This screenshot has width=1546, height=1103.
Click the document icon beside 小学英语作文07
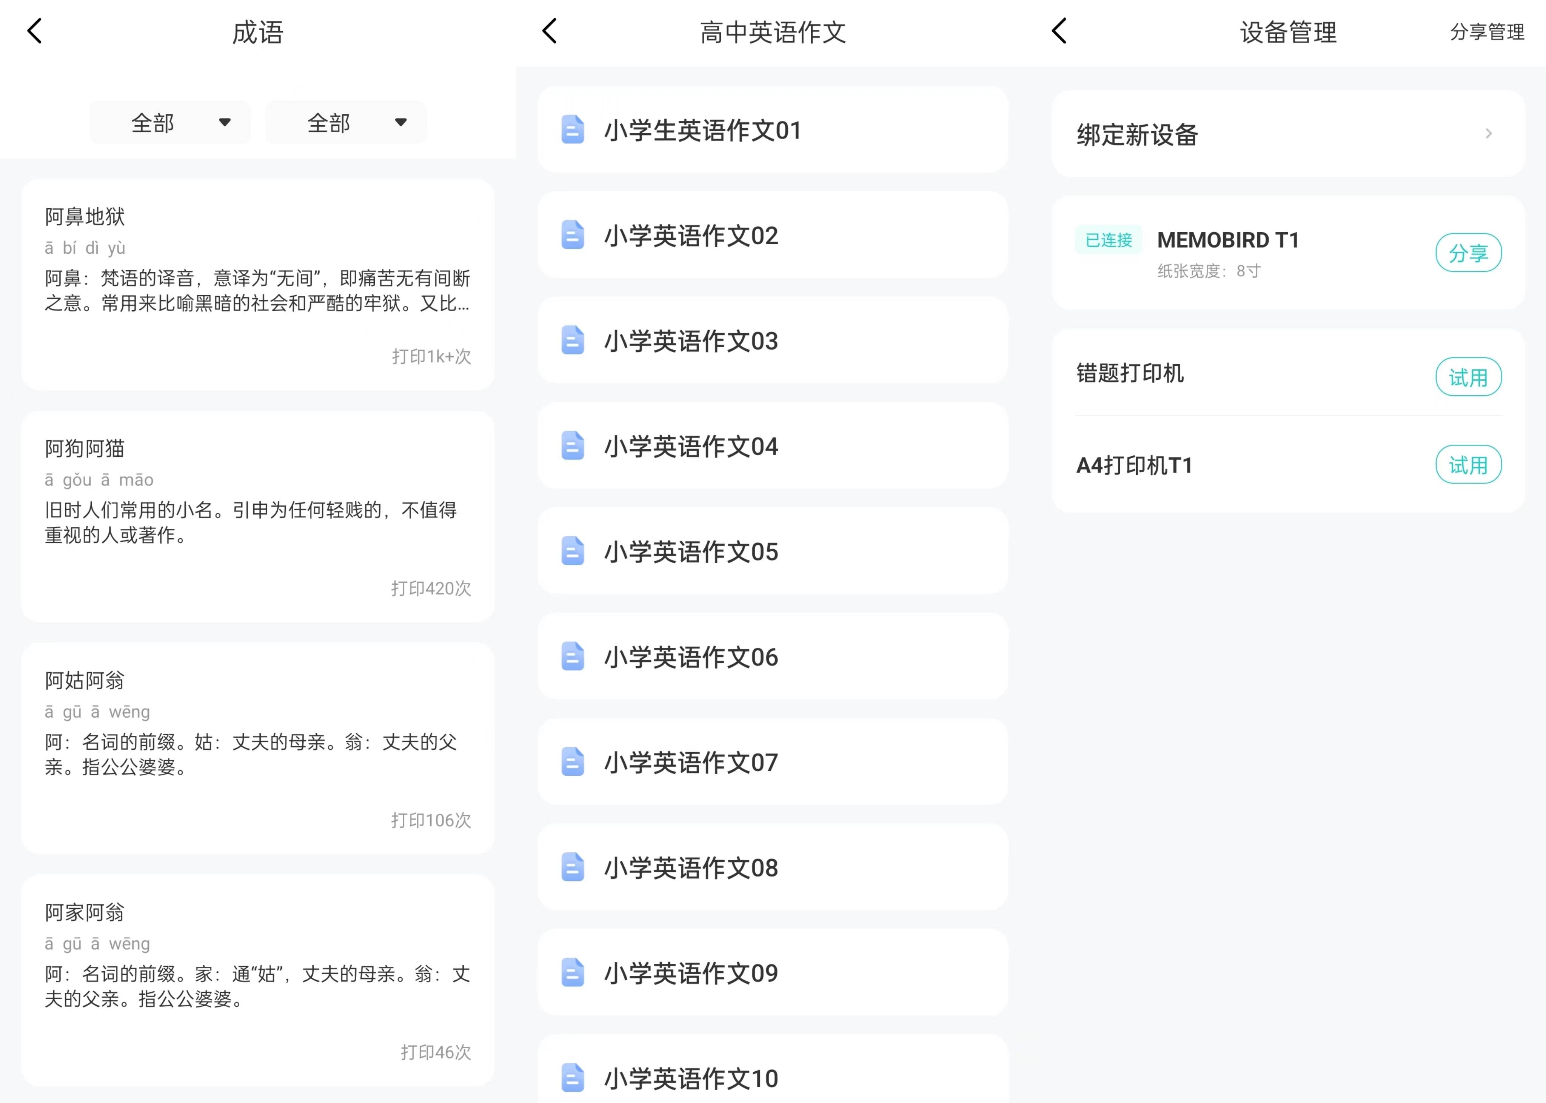(x=572, y=761)
